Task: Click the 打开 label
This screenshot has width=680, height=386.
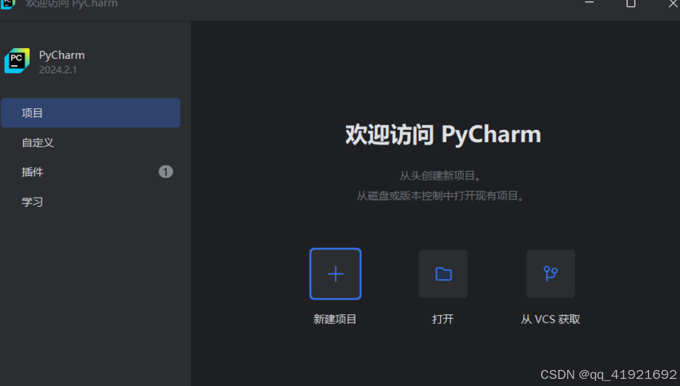Action: click(x=443, y=319)
